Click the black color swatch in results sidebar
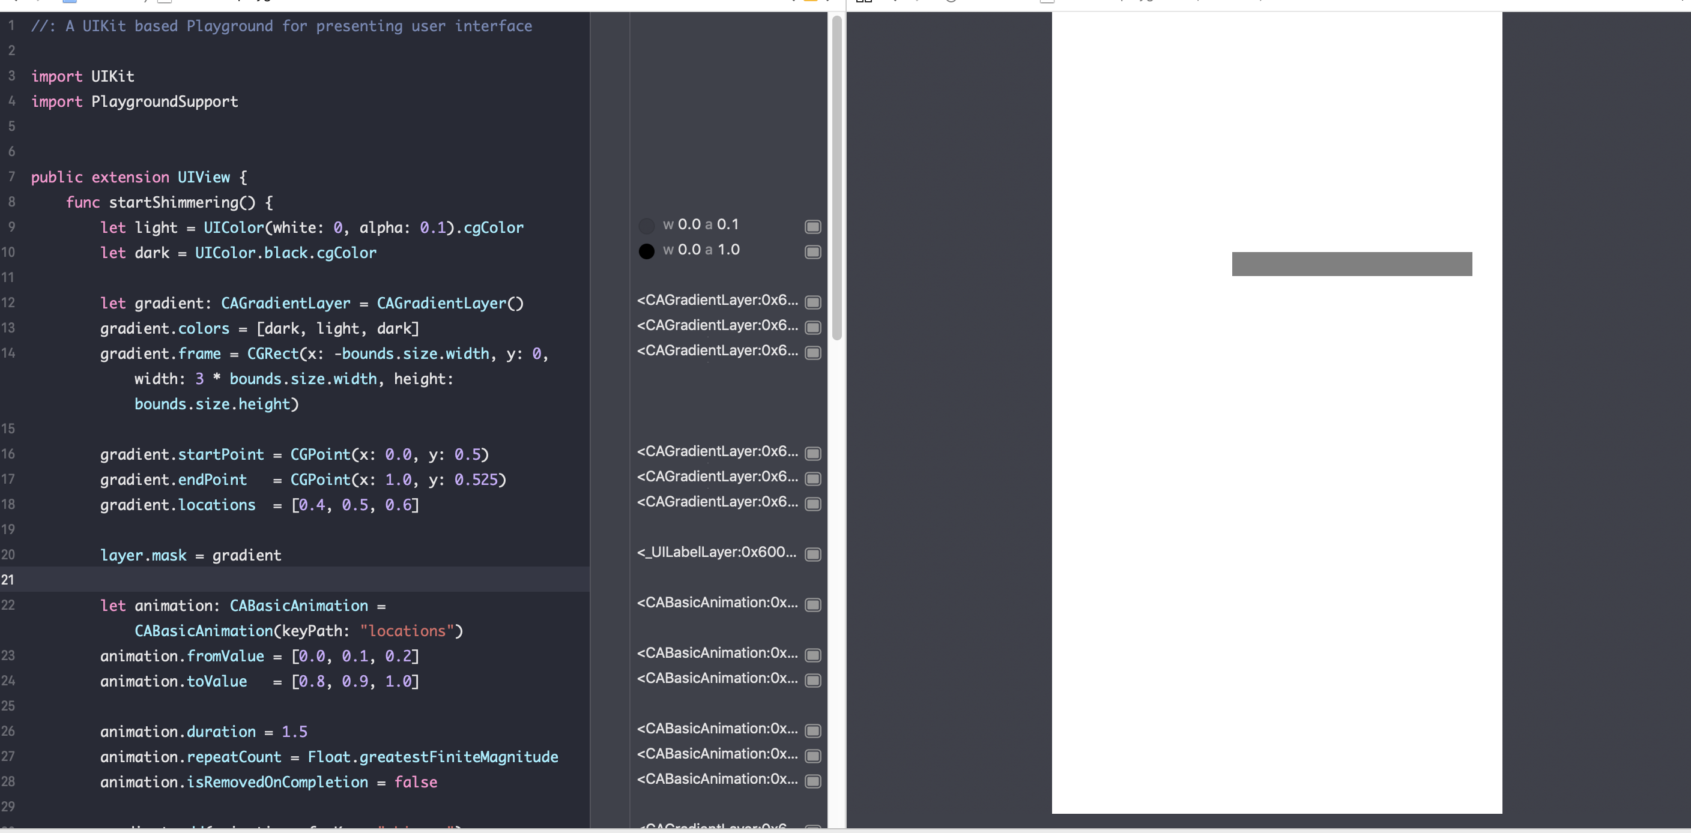This screenshot has height=833, width=1691. tap(647, 251)
